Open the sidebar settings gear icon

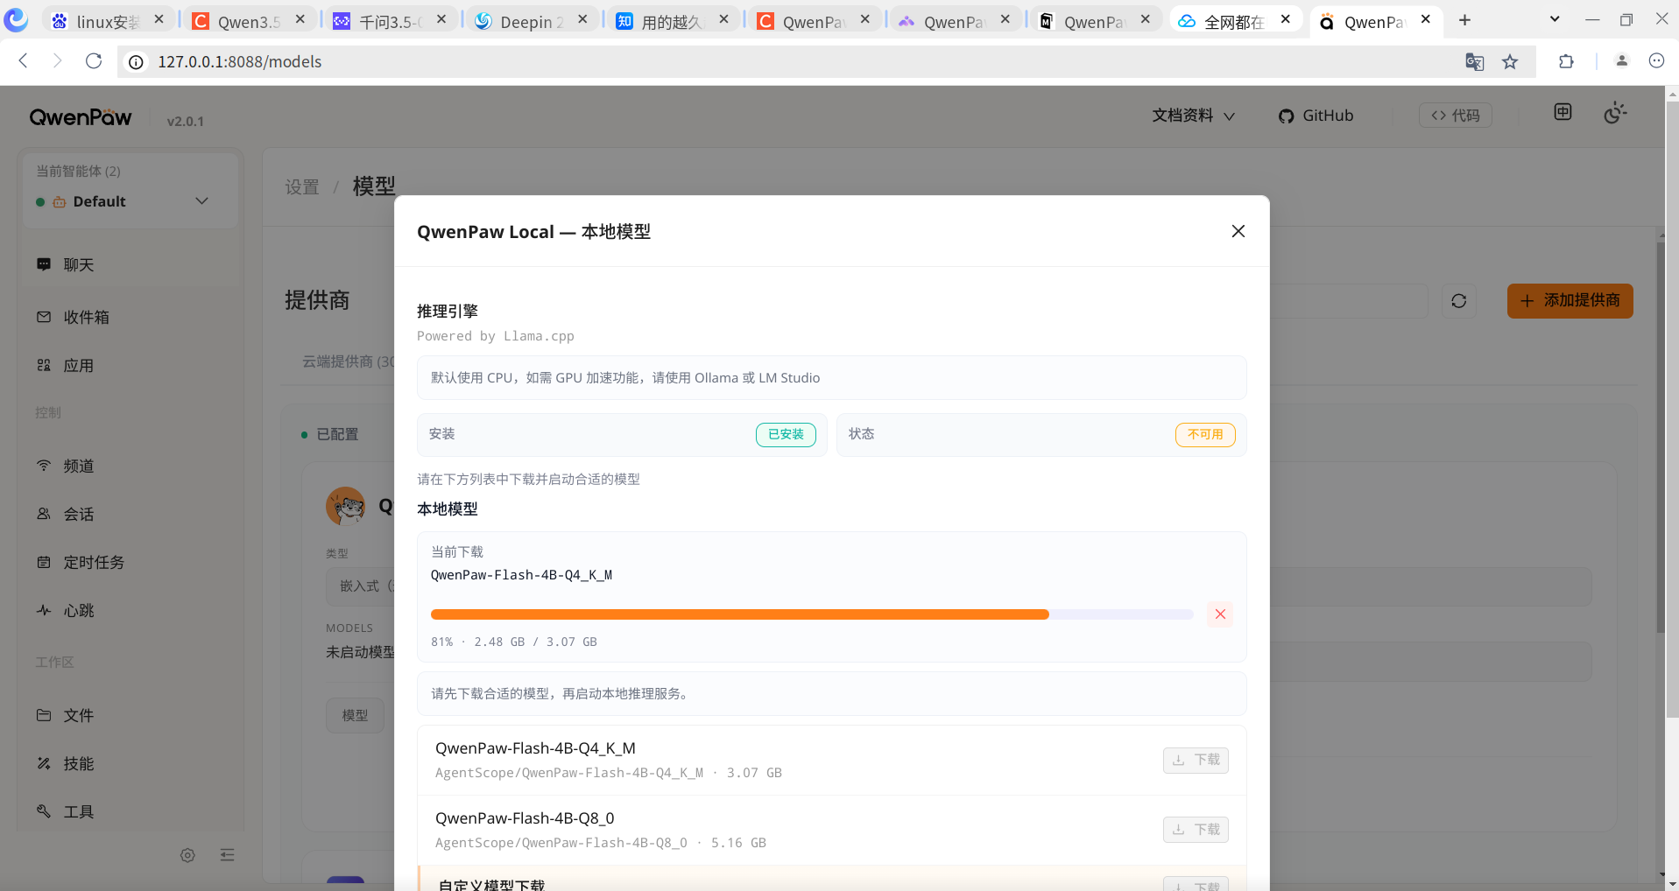click(187, 855)
